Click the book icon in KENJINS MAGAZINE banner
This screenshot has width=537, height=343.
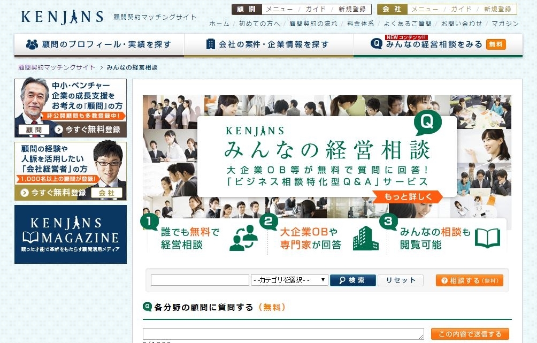(x=30, y=238)
